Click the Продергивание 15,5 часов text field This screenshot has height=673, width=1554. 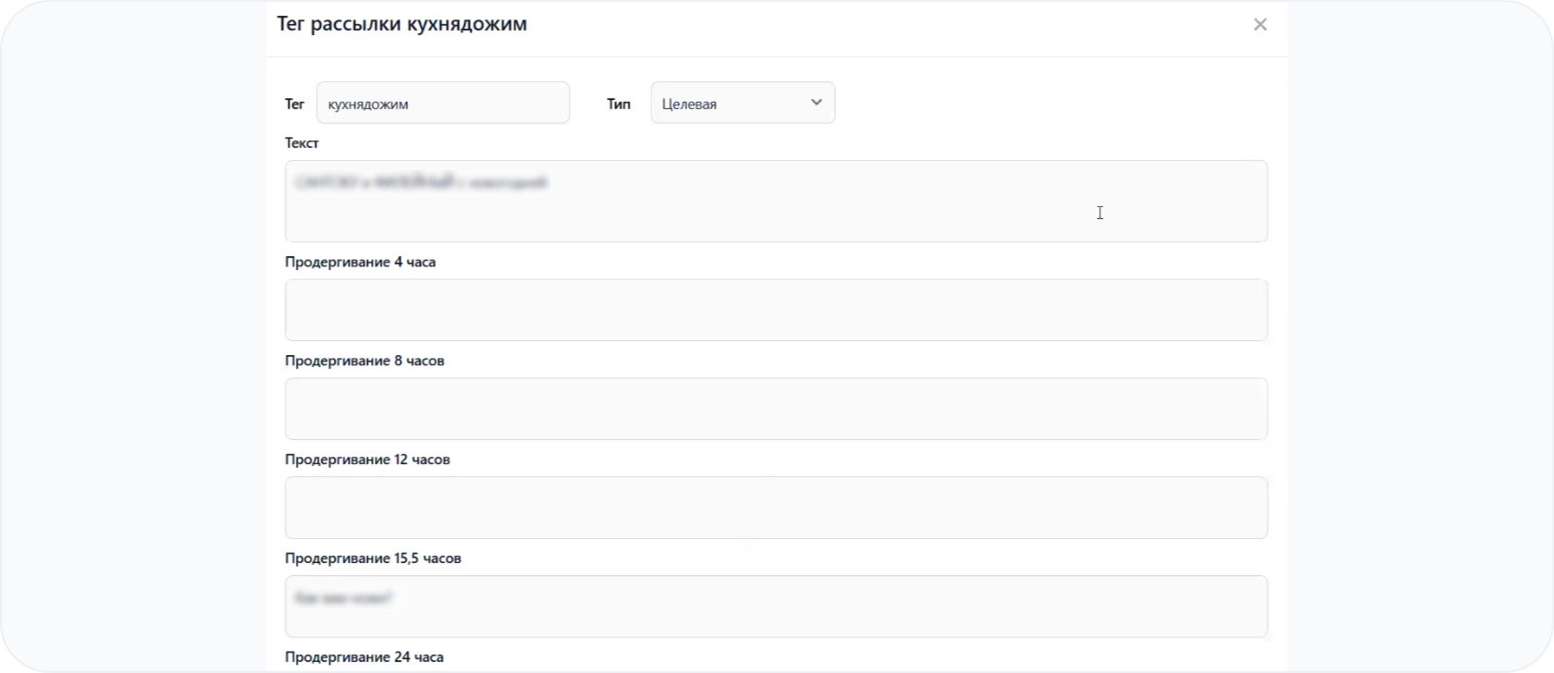click(x=776, y=606)
